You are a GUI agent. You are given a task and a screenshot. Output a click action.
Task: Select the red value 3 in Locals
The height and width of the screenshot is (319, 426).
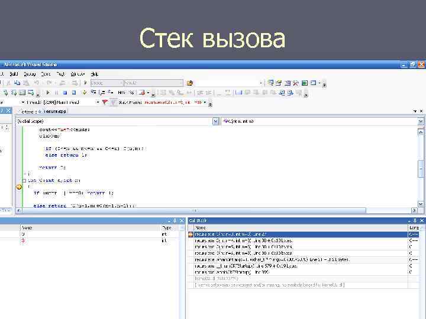pos(23,240)
